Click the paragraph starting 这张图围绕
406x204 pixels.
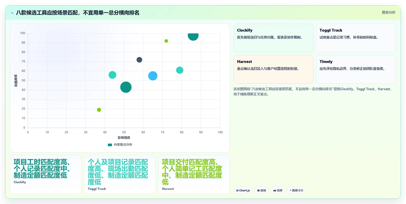click(x=312, y=91)
